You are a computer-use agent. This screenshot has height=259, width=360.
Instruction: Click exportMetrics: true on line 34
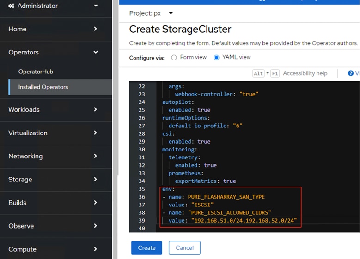tap(206, 181)
